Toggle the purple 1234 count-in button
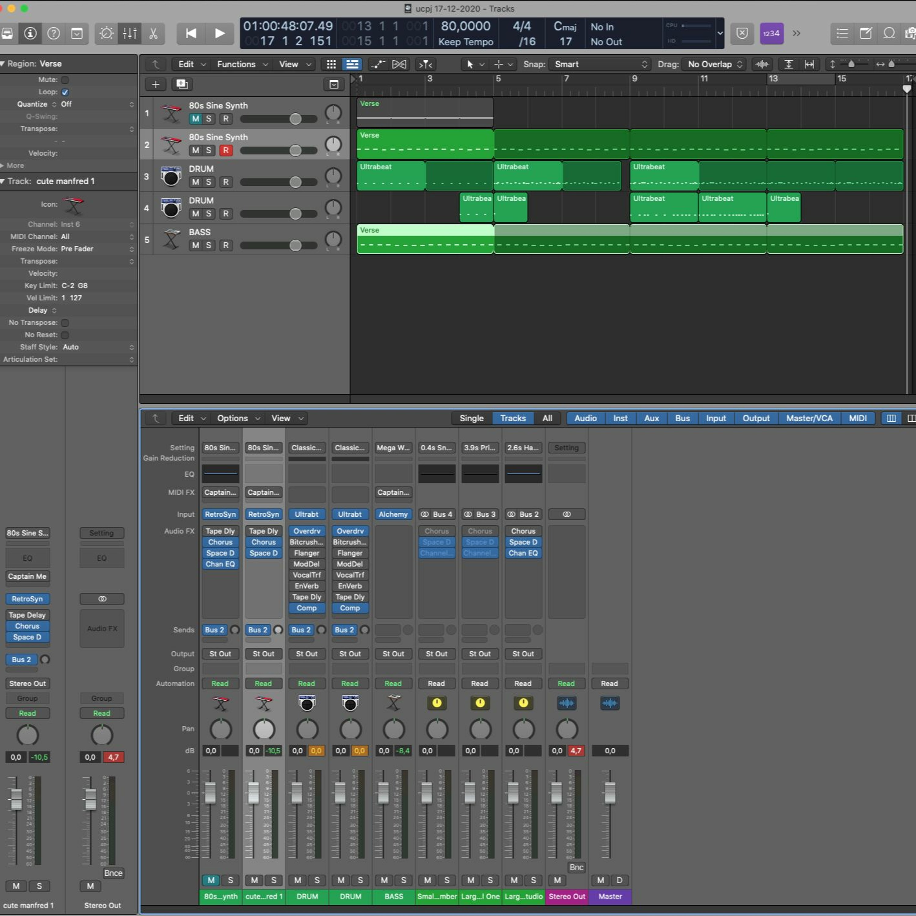Image resolution: width=916 pixels, height=916 pixels. pyautogui.click(x=771, y=33)
